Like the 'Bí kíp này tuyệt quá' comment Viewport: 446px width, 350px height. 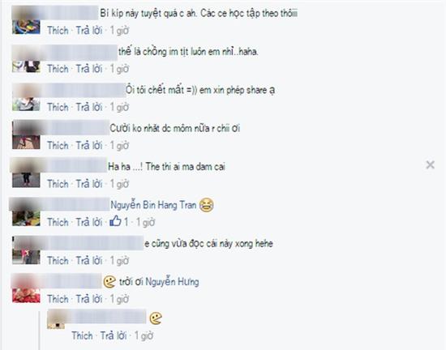[x=58, y=31]
